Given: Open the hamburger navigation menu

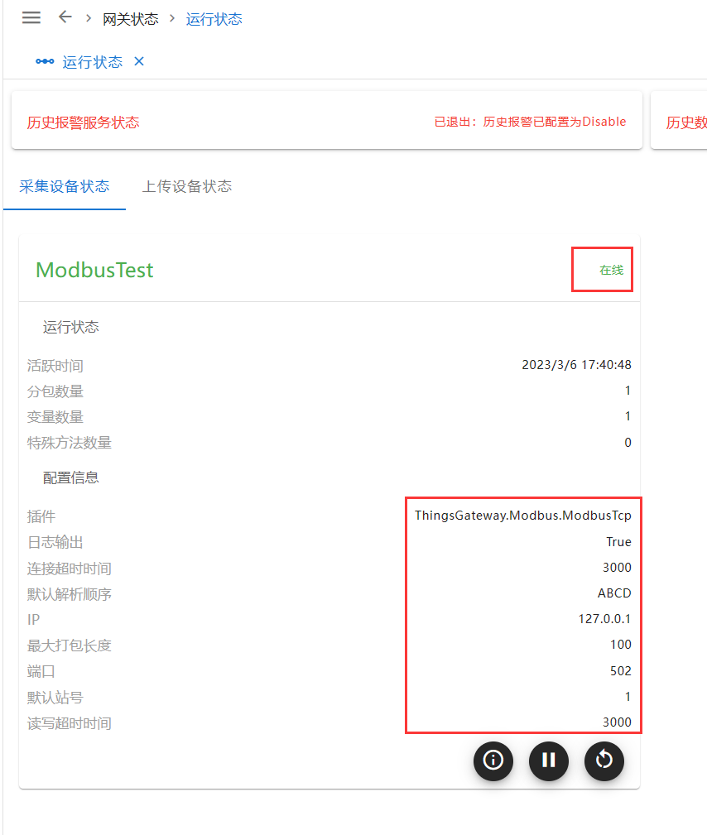Looking at the screenshot, I should (x=31, y=18).
